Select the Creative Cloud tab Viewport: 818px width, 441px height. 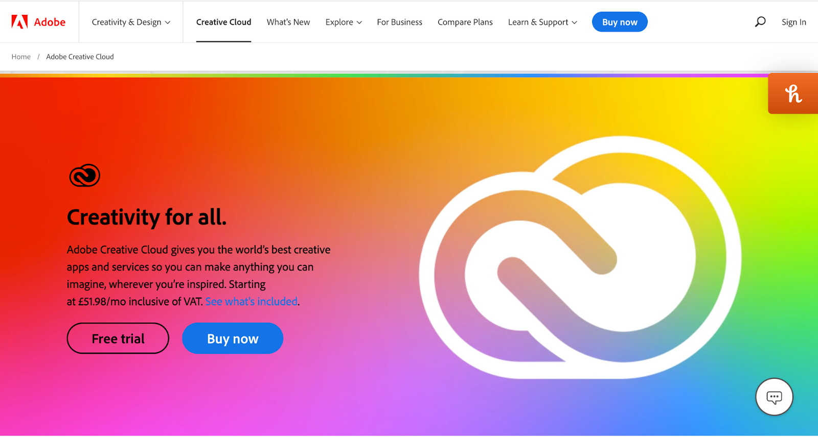(x=223, y=22)
